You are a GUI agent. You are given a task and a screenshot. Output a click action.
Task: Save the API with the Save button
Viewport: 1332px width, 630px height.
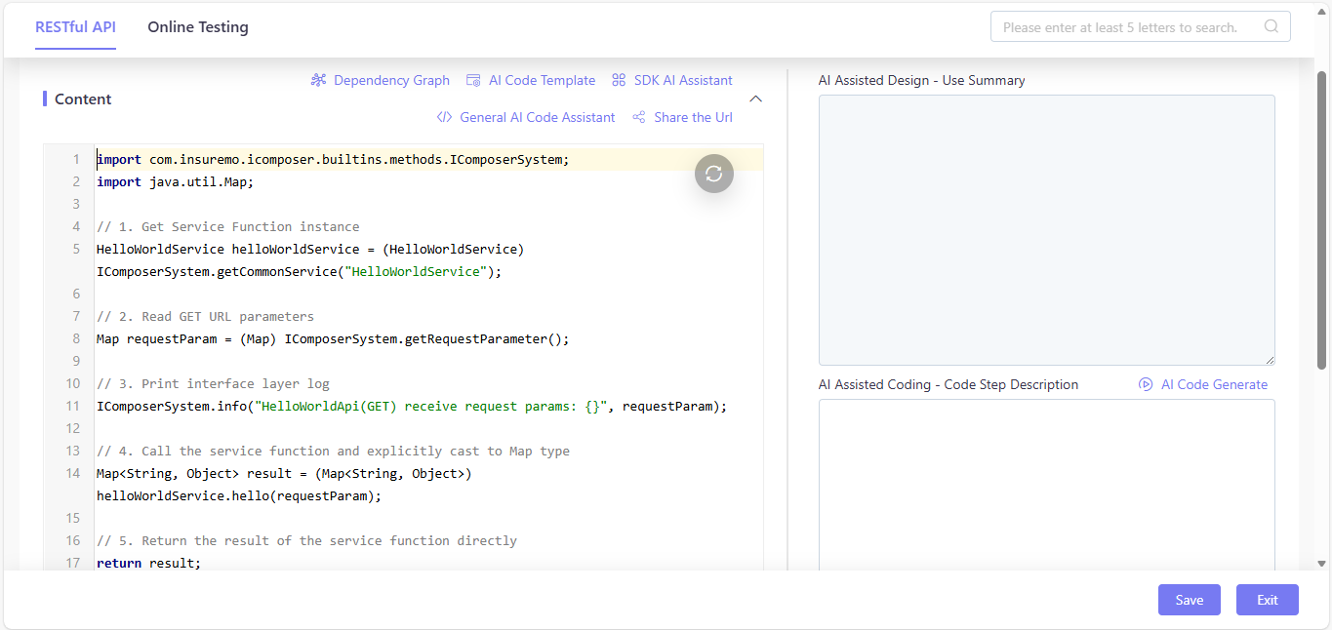(1190, 600)
